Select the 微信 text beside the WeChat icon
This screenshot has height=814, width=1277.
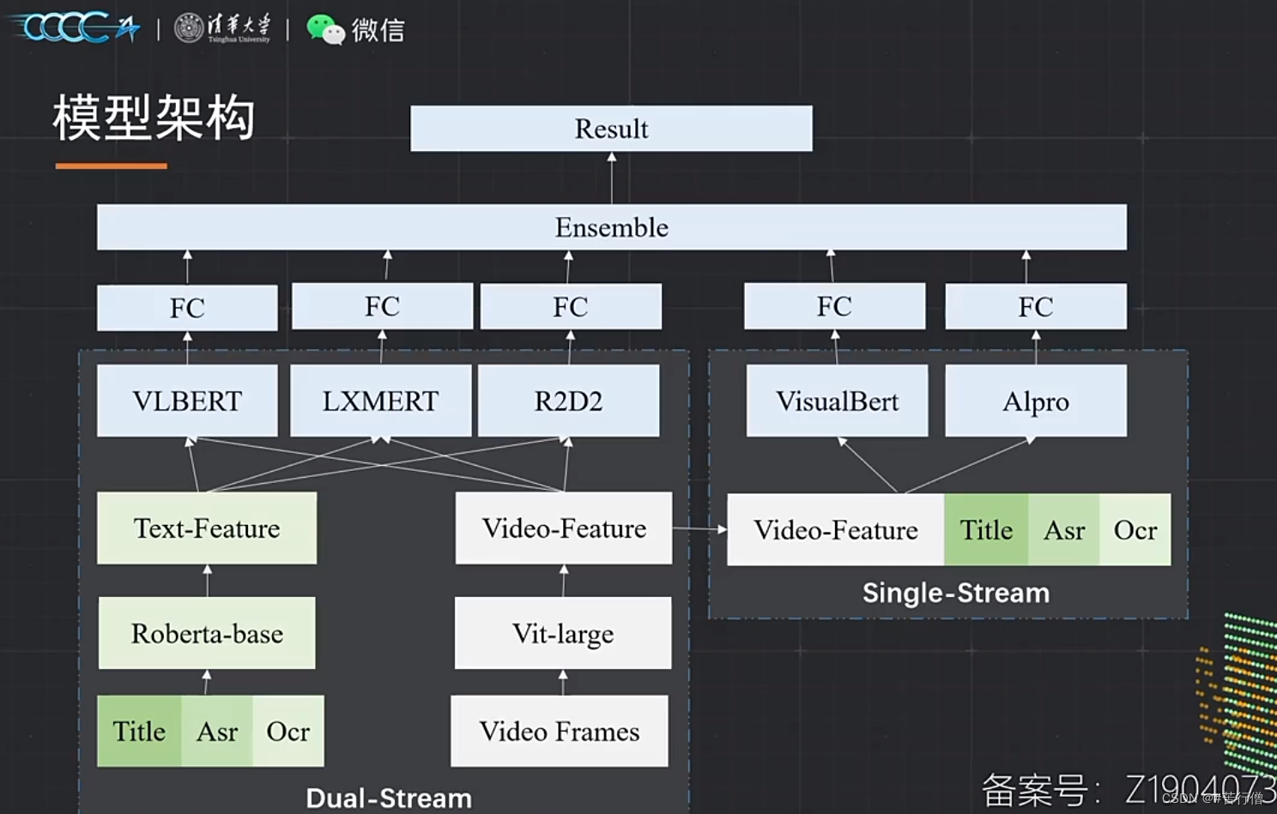click(378, 30)
